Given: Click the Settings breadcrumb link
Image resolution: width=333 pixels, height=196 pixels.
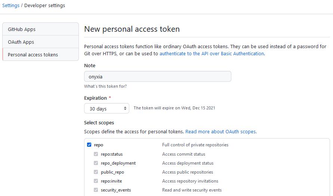Looking at the screenshot, I should click(x=11, y=6).
